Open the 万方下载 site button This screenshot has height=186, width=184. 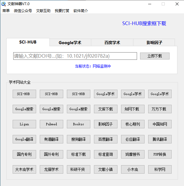[160, 109]
